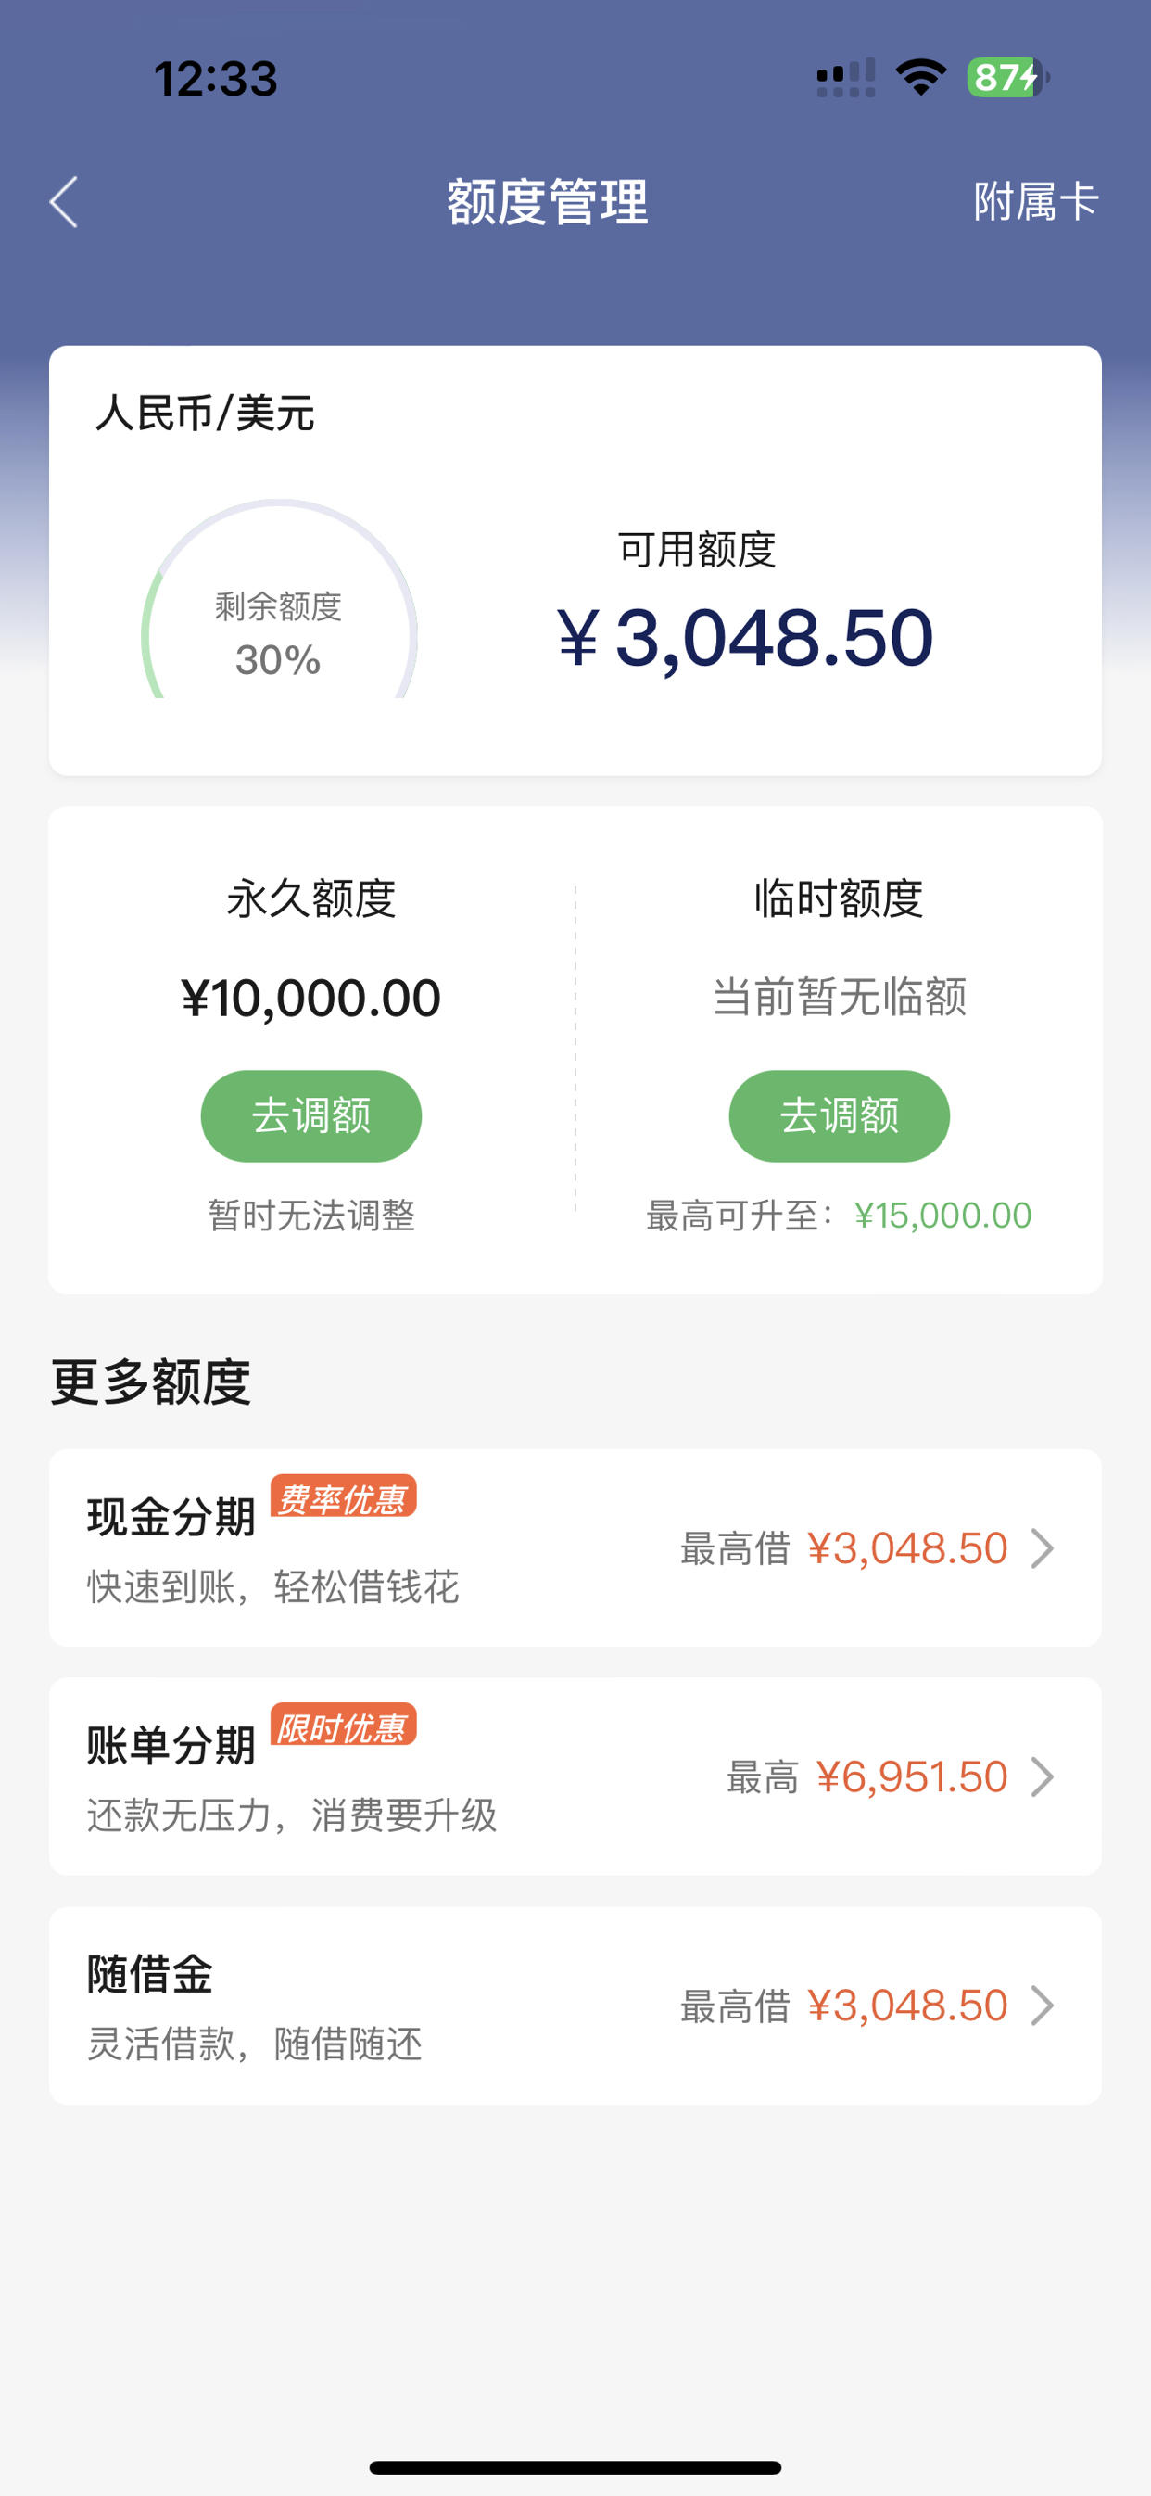Tap the back arrow icon

tap(64, 202)
